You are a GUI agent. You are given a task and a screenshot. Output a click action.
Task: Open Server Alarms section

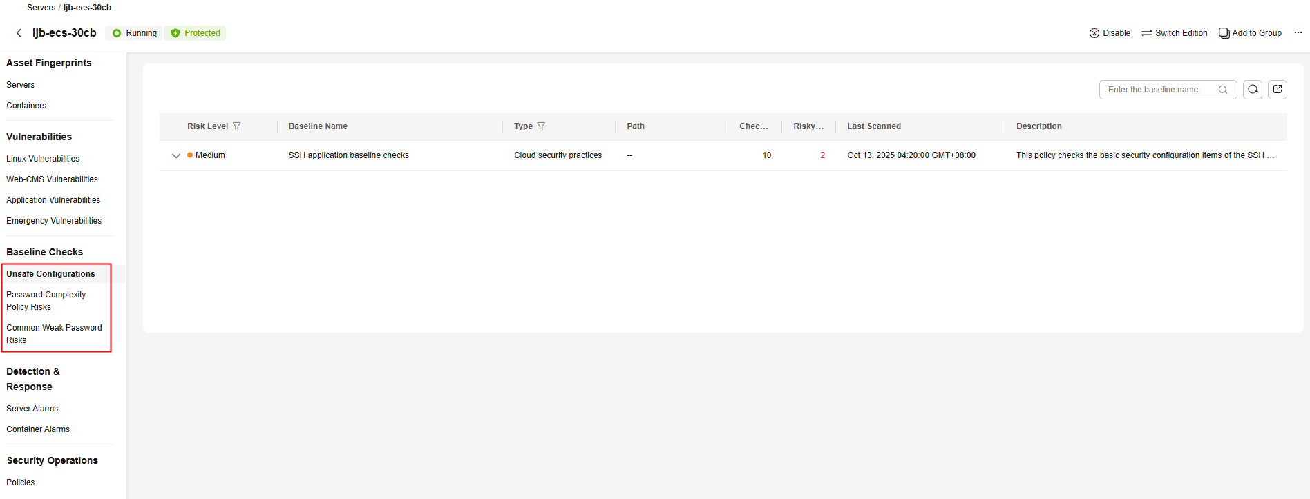(32, 409)
